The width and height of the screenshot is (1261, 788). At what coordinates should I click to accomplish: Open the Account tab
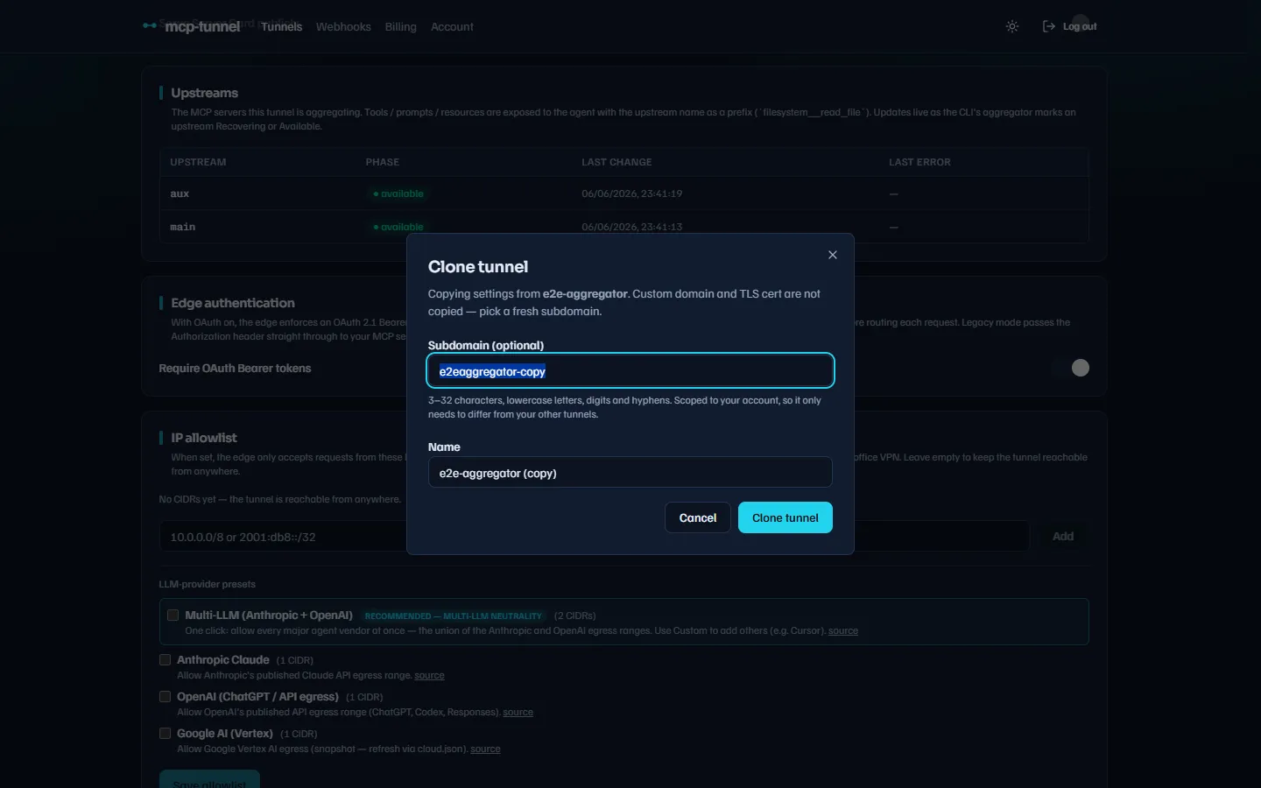click(x=452, y=27)
